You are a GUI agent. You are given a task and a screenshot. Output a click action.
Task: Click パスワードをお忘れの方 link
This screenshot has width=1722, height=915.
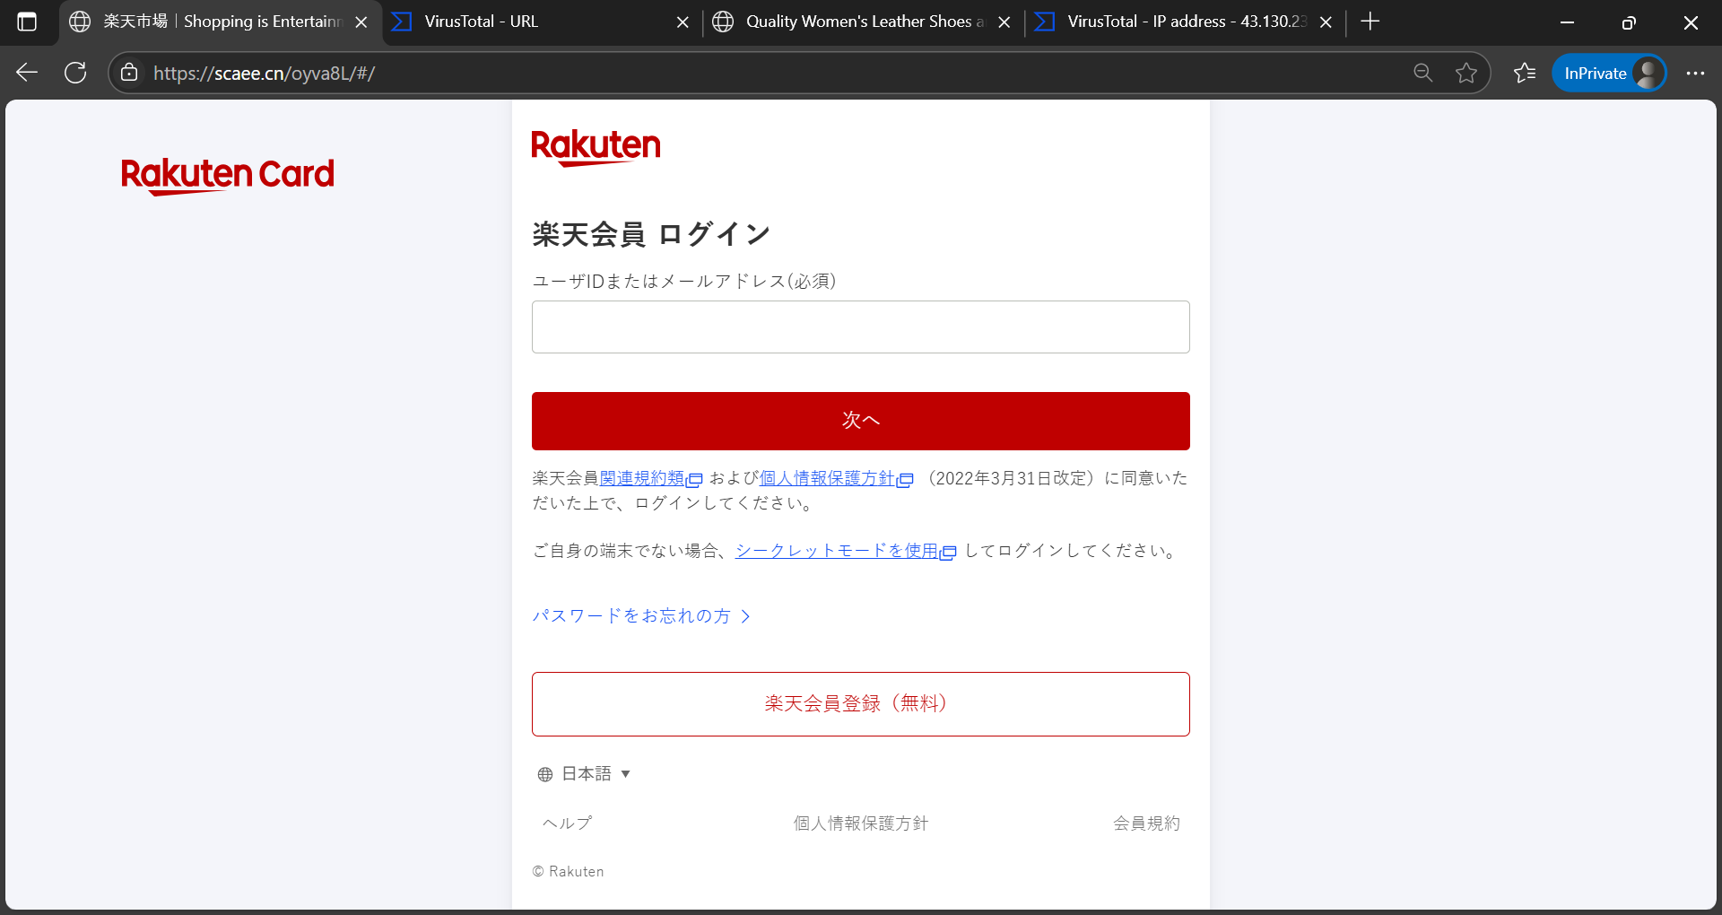click(x=640, y=615)
